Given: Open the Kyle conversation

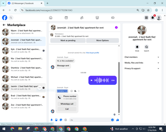Looking at the screenshot, I should (23, 50).
